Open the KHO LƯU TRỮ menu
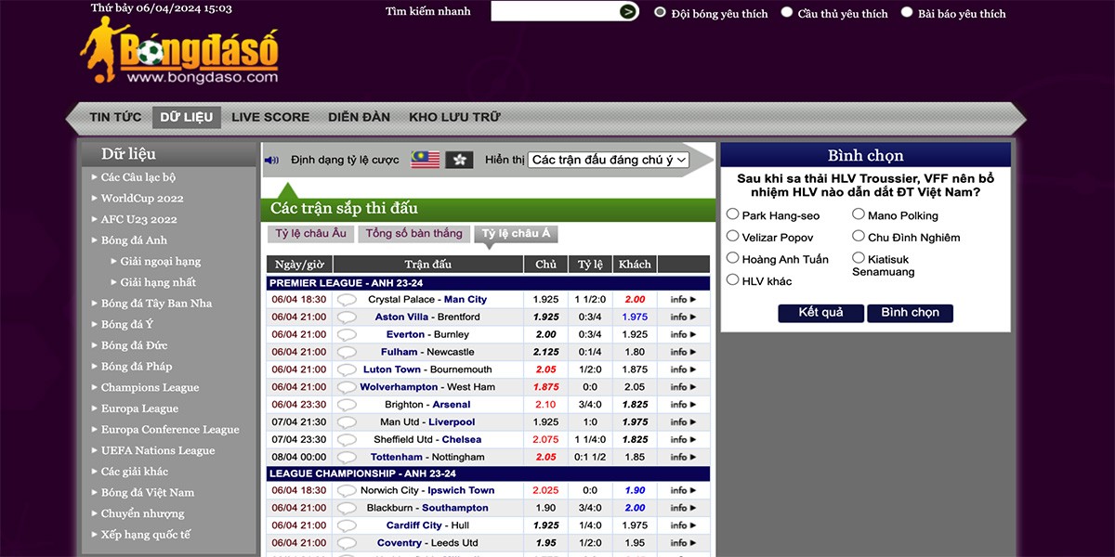Viewport: 1115px width, 557px height. point(454,117)
